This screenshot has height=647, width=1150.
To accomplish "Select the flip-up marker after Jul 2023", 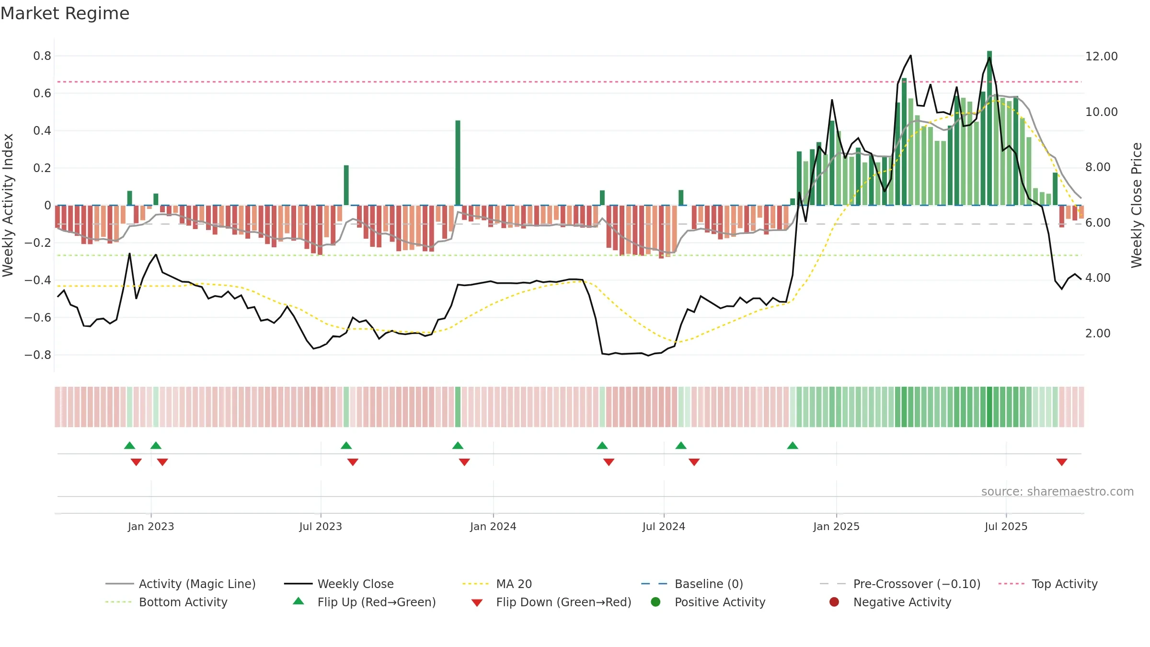I will (x=346, y=446).
